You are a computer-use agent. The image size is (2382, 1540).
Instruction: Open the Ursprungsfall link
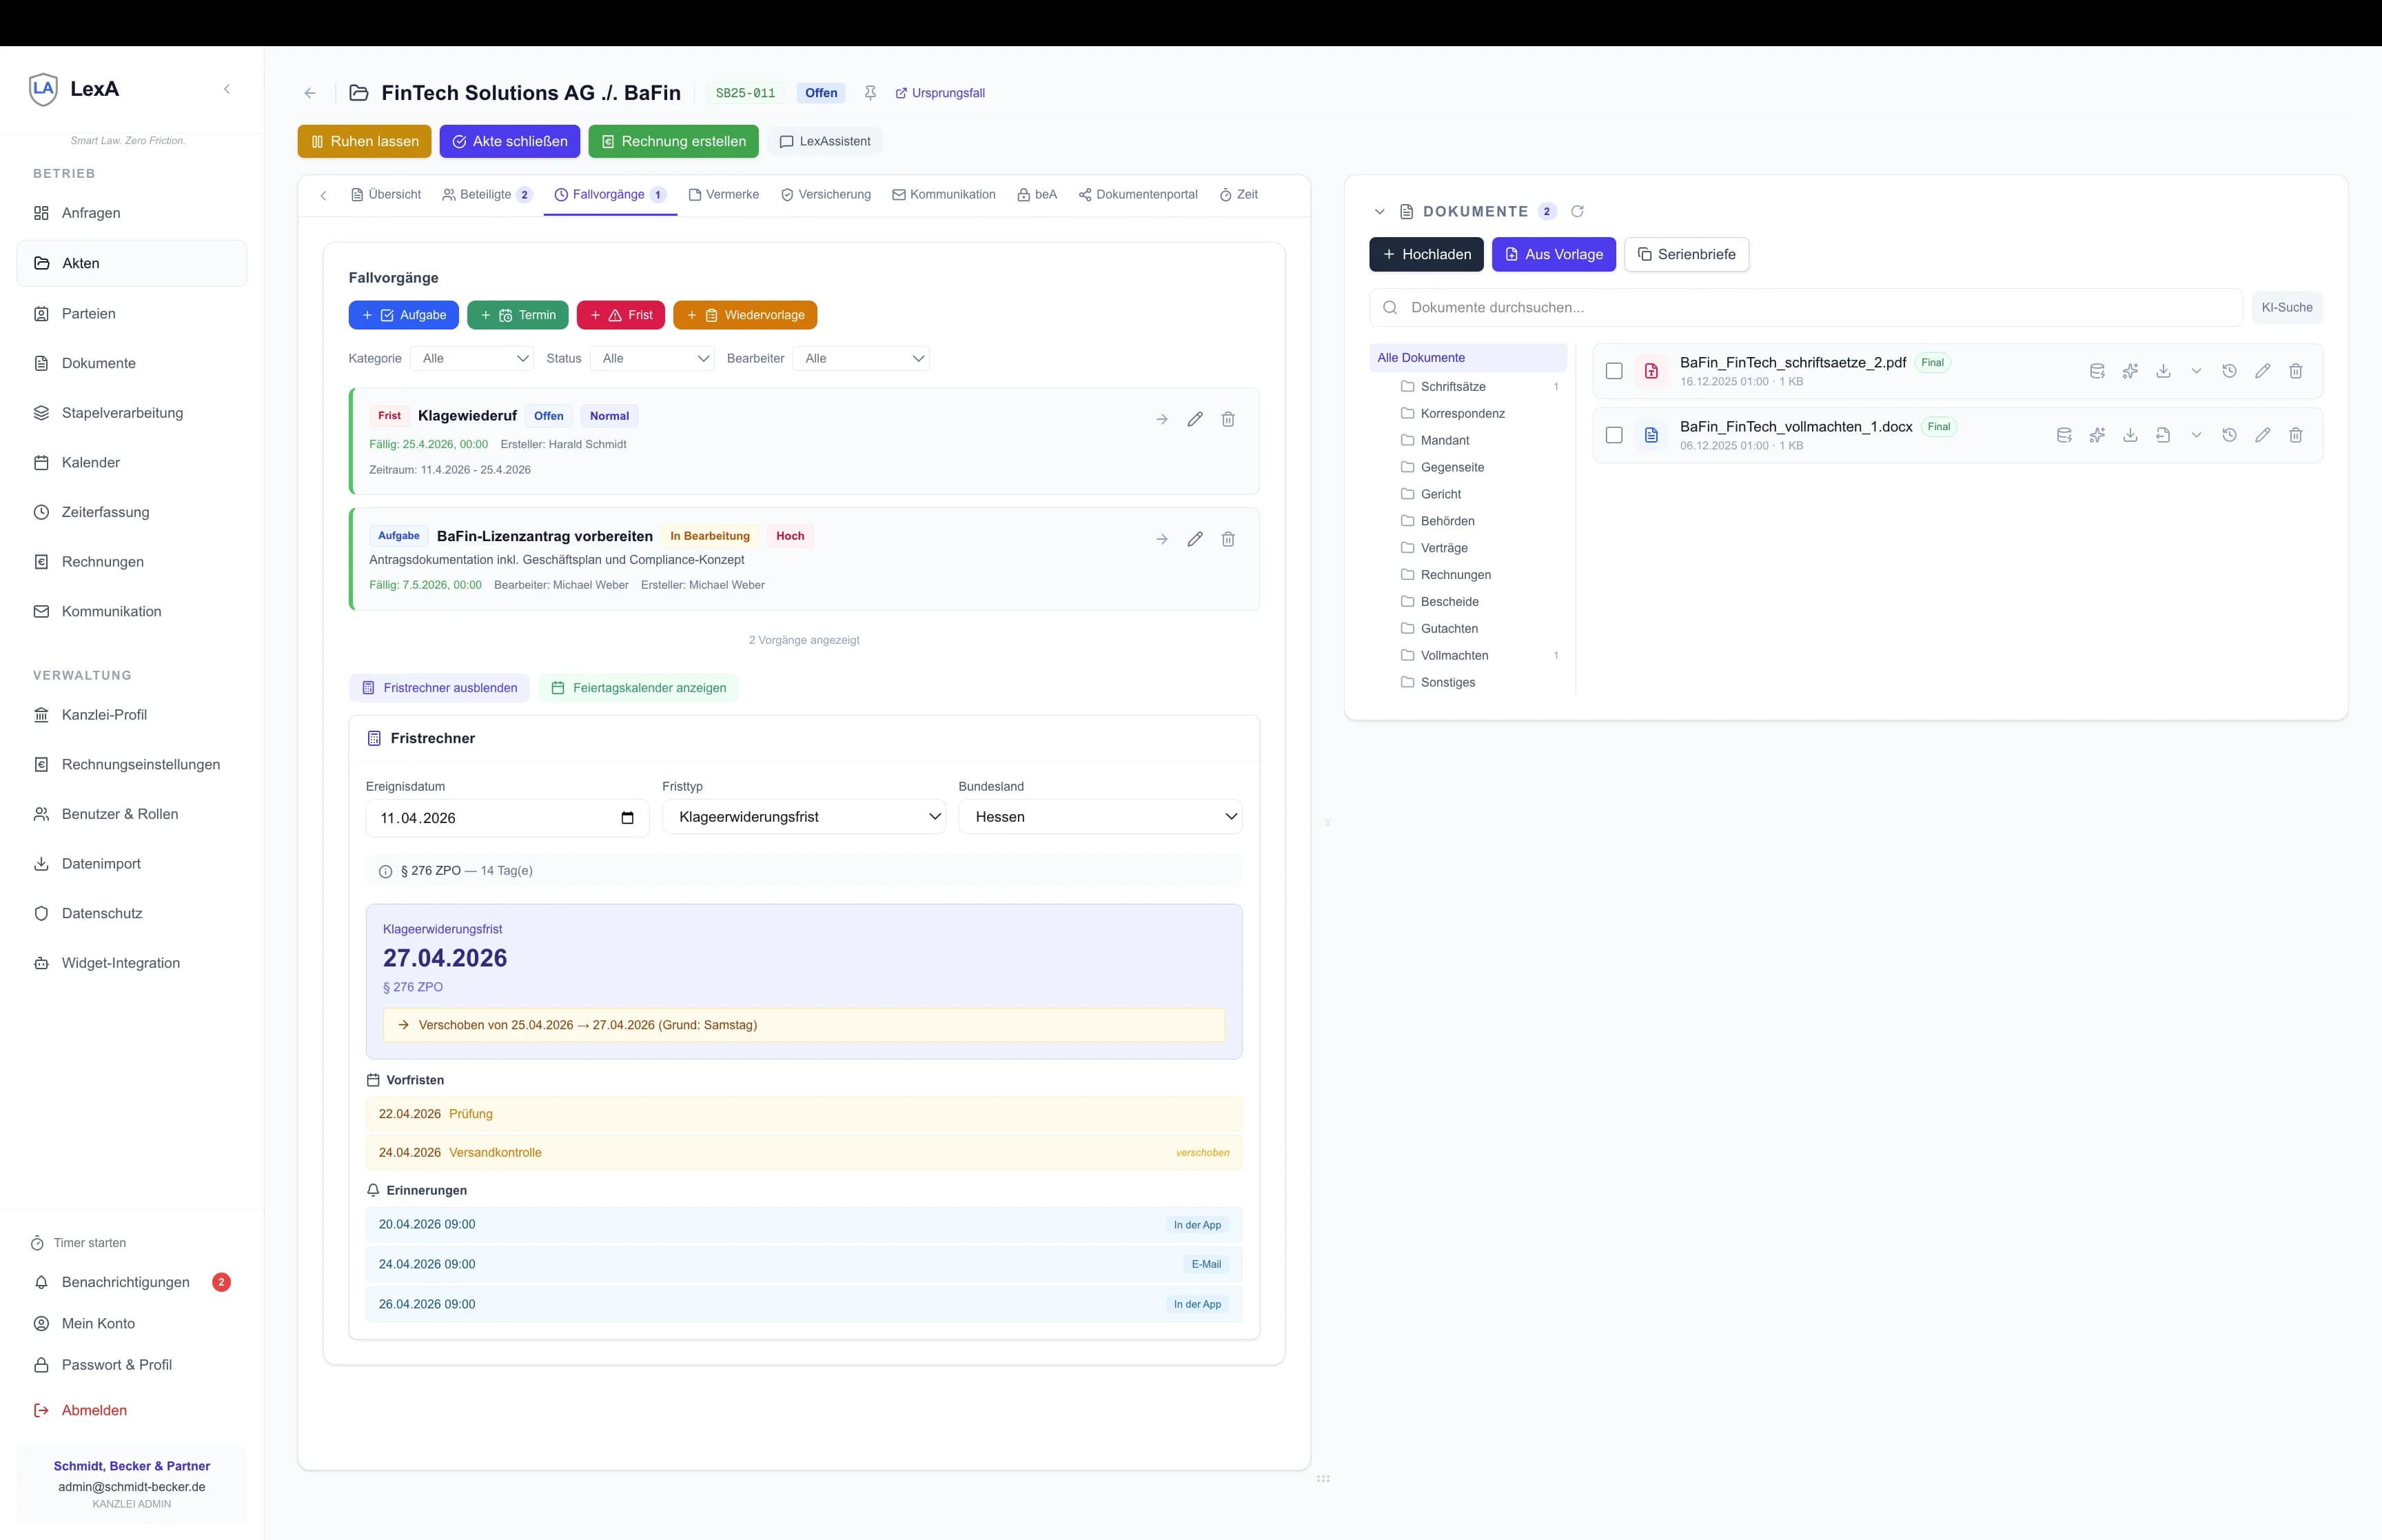tap(939, 93)
